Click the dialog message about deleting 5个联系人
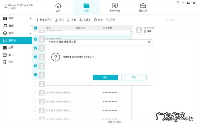 (x=78, y=57)
